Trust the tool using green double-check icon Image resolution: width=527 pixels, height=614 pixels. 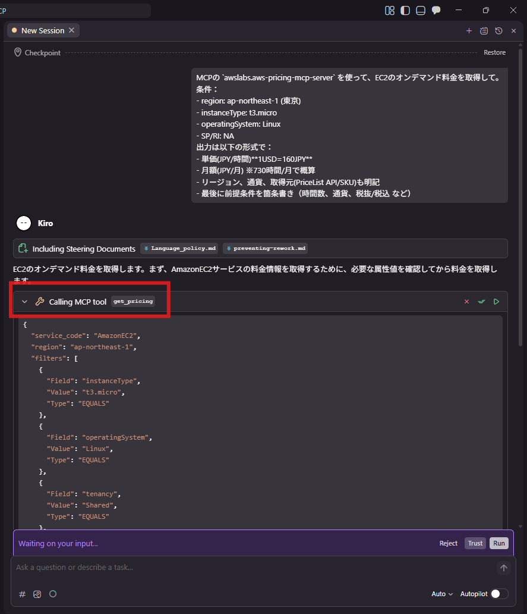click(x=481, y=302)
